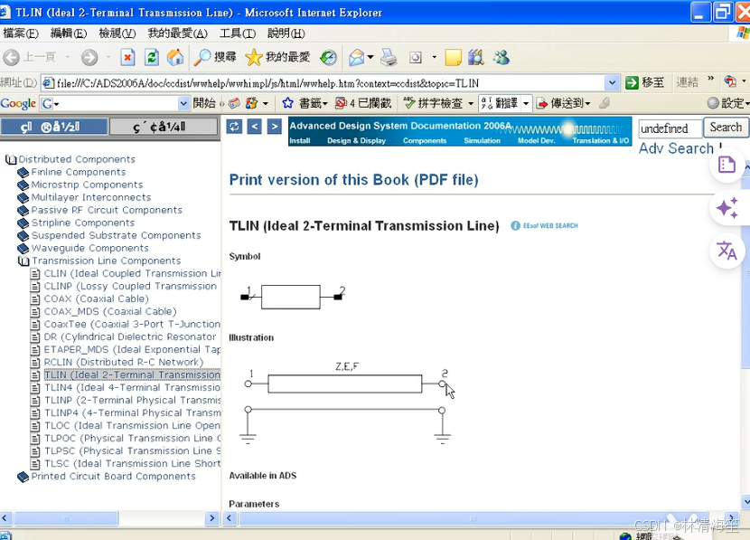
Task: Click the floating note document icon
Action: 727,166
